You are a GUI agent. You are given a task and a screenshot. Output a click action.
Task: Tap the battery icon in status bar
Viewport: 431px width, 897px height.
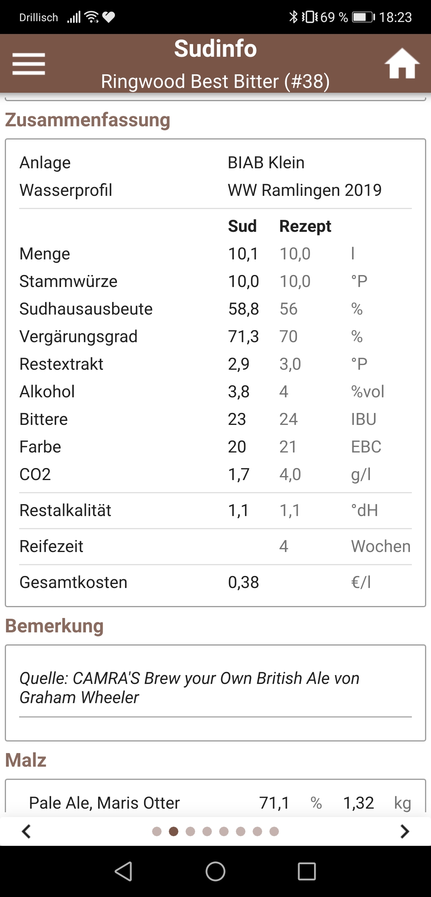click(x=363, y=17)
